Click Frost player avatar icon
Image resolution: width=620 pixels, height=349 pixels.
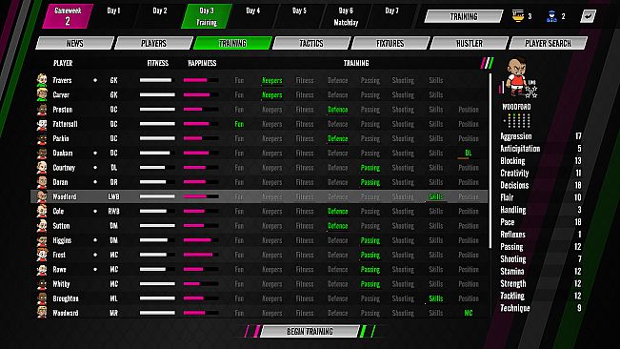(x=42, y=255)
